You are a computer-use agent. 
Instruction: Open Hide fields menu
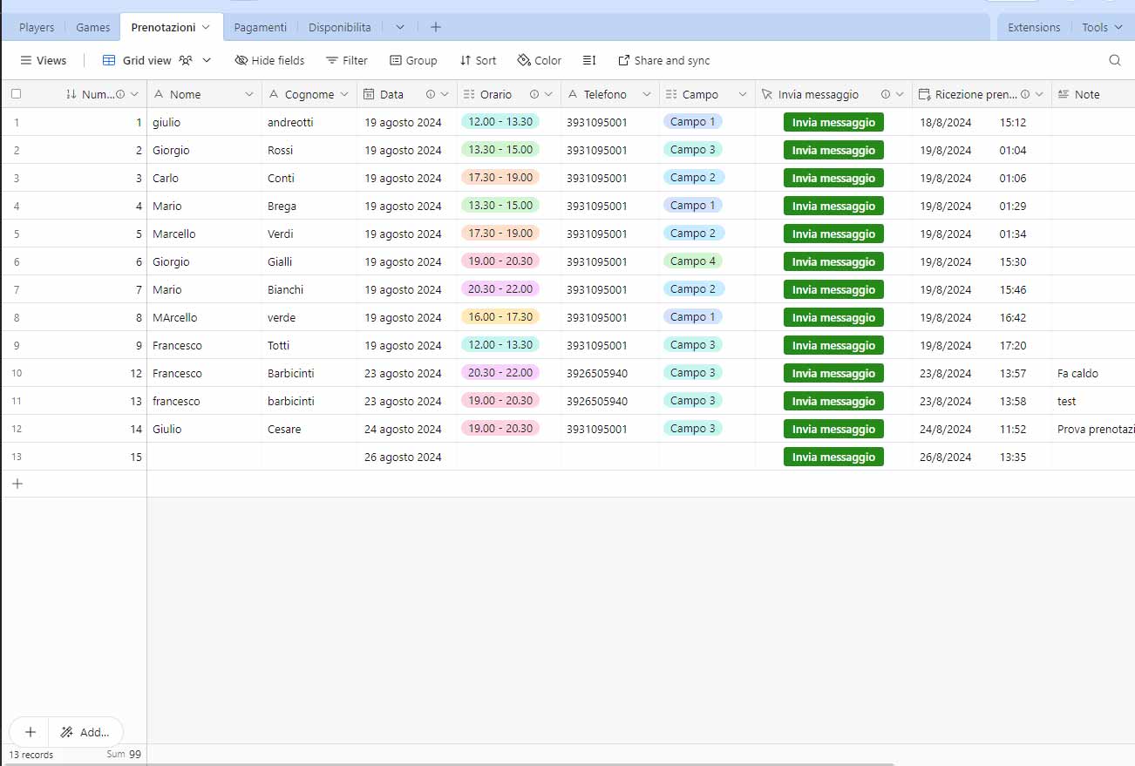click(269, 60)
